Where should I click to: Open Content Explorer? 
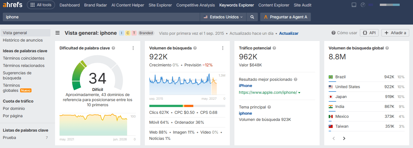point(274,5)
